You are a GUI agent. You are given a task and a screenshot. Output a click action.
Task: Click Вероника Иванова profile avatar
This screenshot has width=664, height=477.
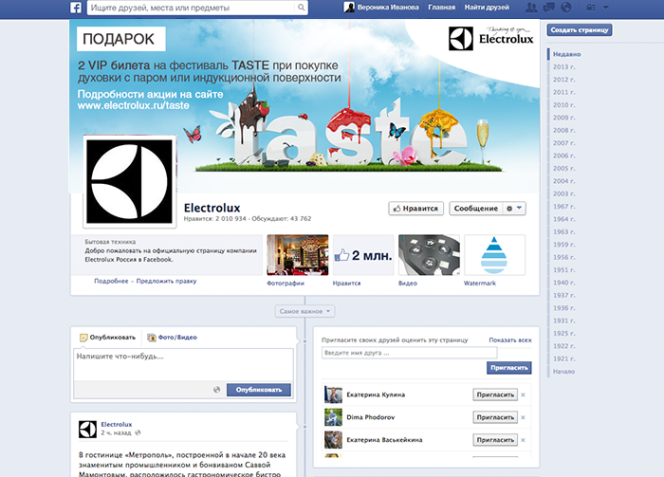(349, 8)
